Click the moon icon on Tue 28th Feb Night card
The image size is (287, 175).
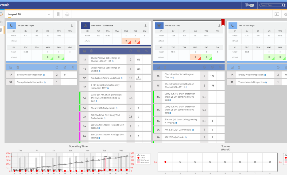click(12, 25)
